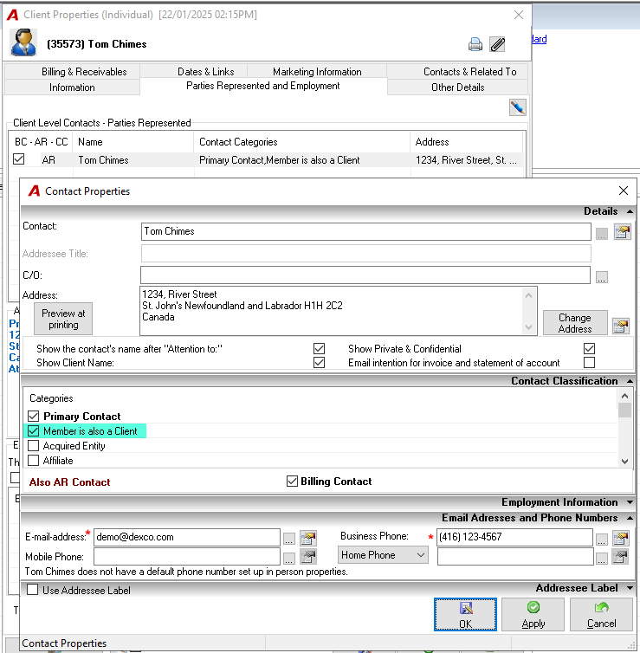Click properties icon beside E-mail-address field
640x653 pixels.
[308, 538]
